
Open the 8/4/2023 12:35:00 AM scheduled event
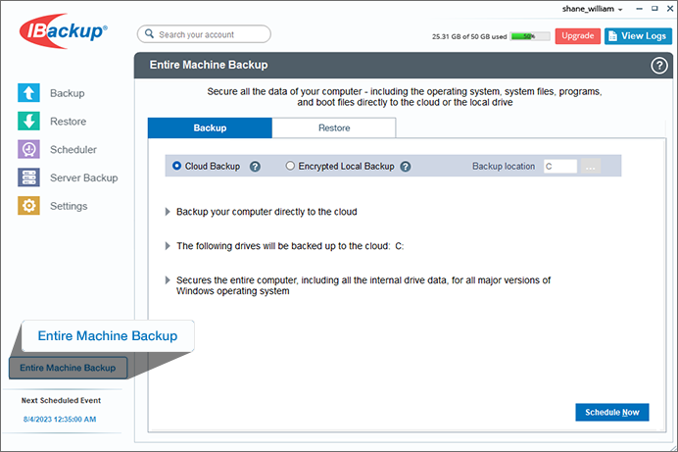pos(60,419)
